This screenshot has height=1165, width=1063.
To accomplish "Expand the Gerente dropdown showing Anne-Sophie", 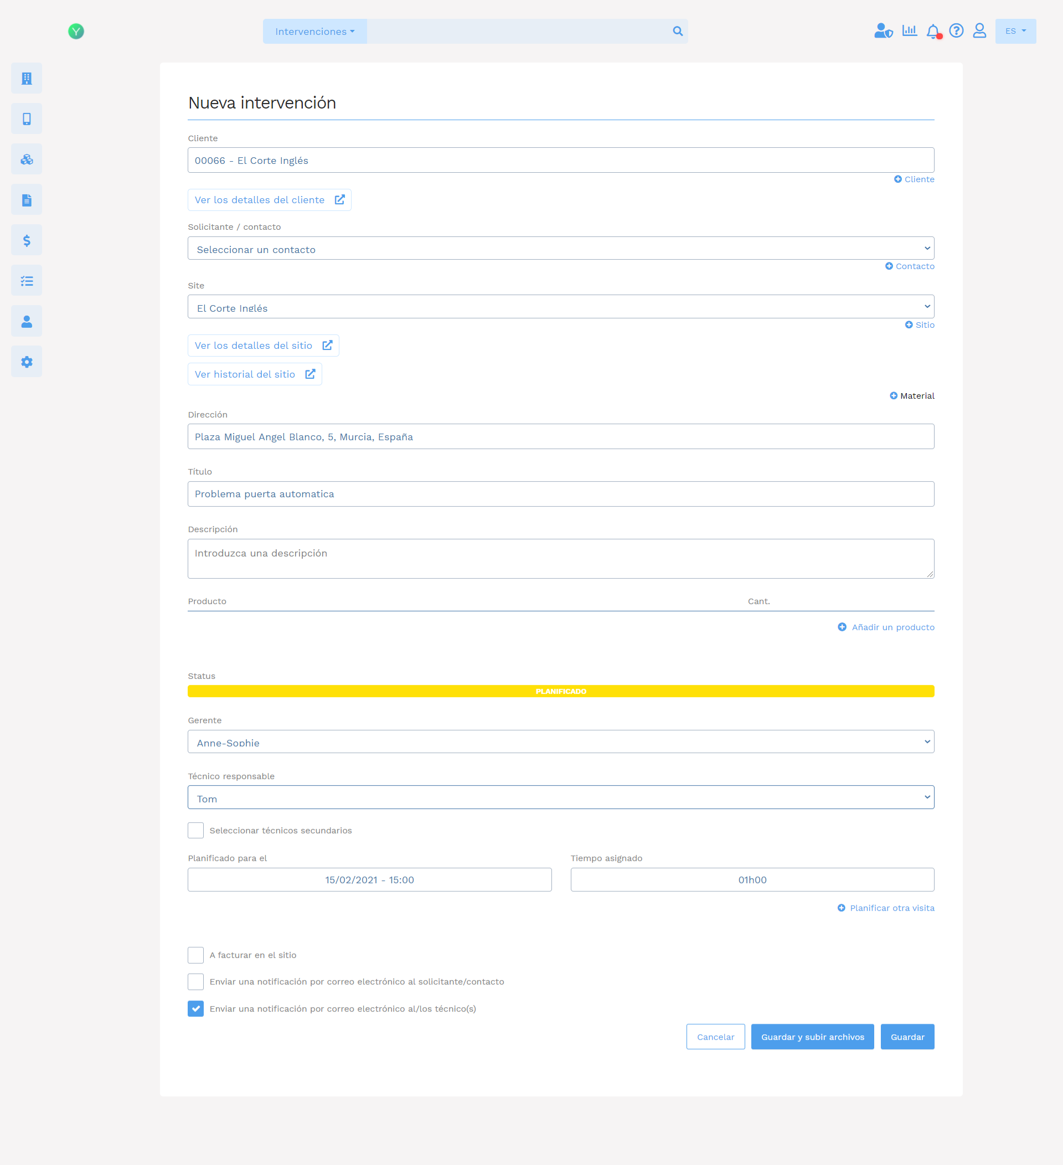I will pyautogui.click(x=560, y=741).
